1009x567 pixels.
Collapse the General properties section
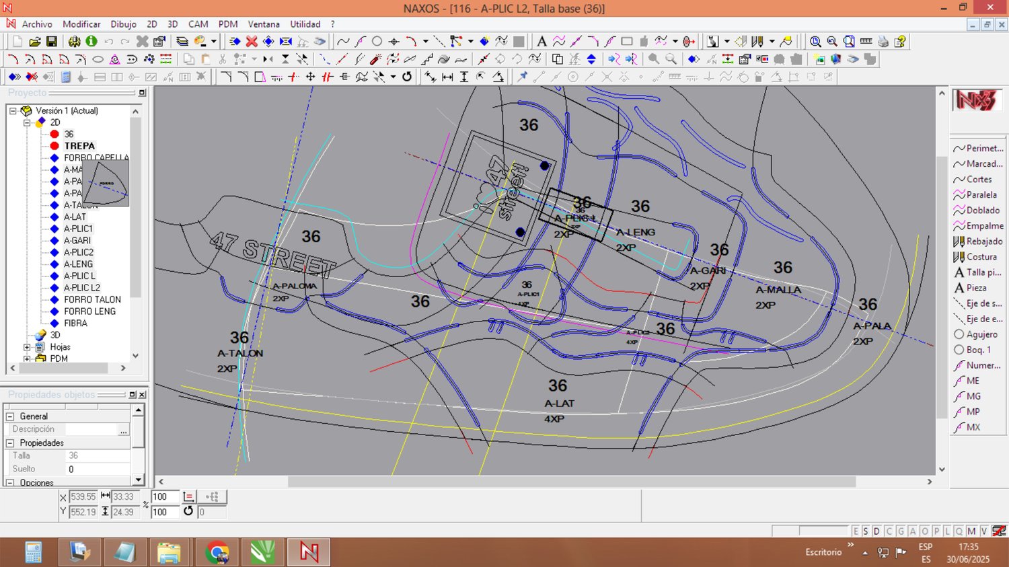pyautogui.click(x=10, y=416)
